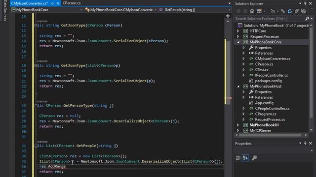Switch Properties to Alphabetical sort
This screenshot has width=316, height=177.
pyautogui.click(x=245, y=158)
